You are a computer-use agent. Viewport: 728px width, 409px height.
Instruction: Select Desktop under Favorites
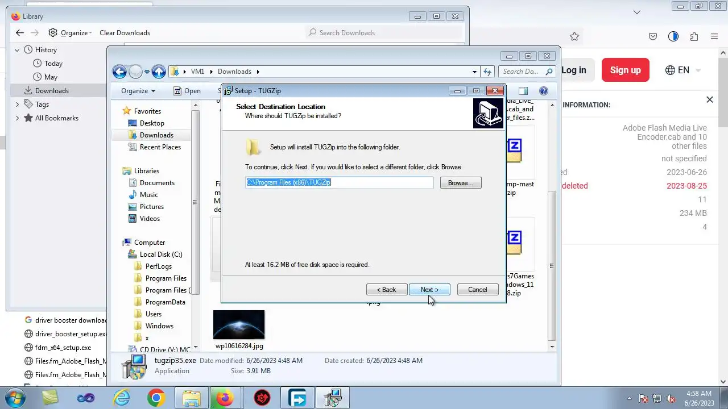(152, 123)
